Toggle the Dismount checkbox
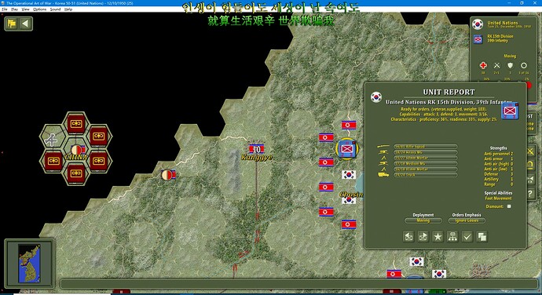542x295 pixels. coord(509,206)
